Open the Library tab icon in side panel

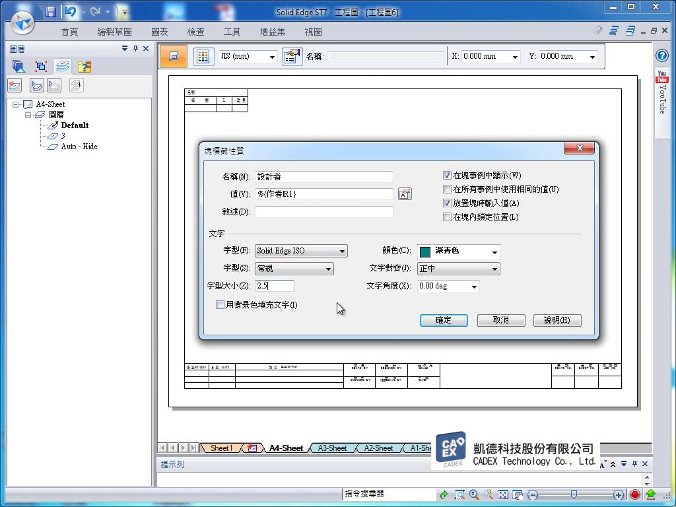pos(18,67)
